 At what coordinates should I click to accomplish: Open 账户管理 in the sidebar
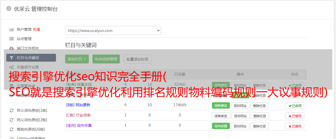tap(24, 29)
